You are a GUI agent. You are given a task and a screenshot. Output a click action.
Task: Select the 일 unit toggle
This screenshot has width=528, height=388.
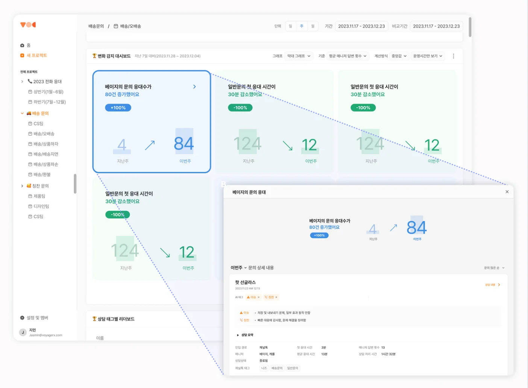coord(290,26)
